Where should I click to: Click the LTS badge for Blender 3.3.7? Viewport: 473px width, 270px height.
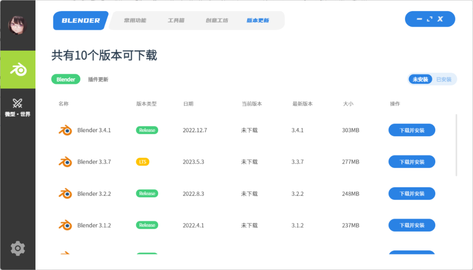point(143,162)
